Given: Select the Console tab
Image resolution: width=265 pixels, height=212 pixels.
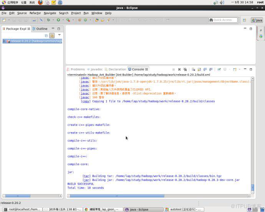Looking at the screenshot, I should (x=138, y=69).
